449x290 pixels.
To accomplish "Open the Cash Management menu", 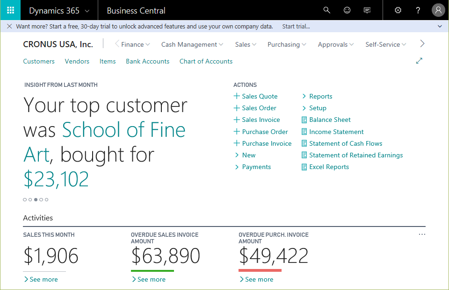I will tap(192, 44).
